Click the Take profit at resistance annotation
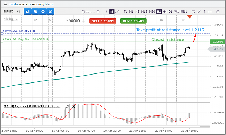This screenshot has height=135, width=226. [170, 30]
